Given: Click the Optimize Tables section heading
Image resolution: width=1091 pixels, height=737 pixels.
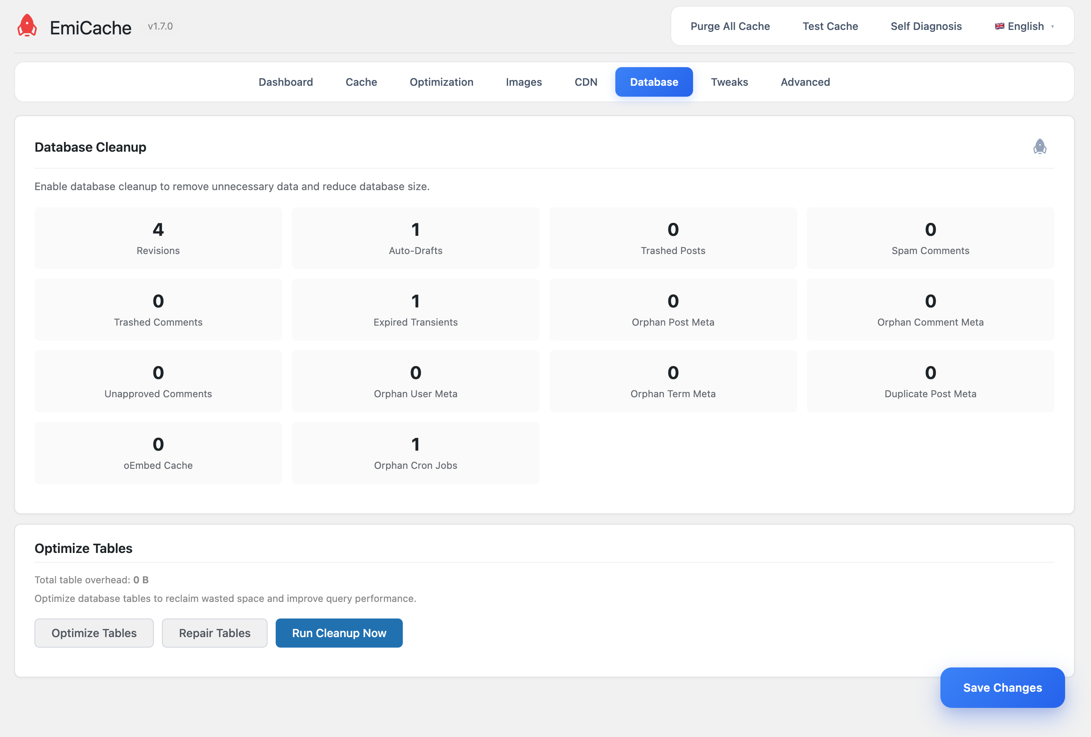Looking at the screenshot, I should click(x=83, y=548).
